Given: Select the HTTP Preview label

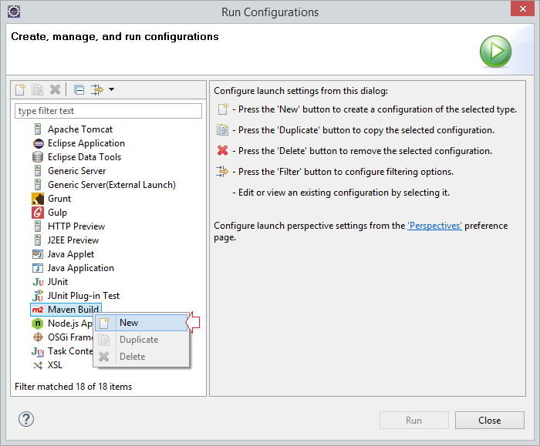Looking at the screenshot, I should pos(76,226).
